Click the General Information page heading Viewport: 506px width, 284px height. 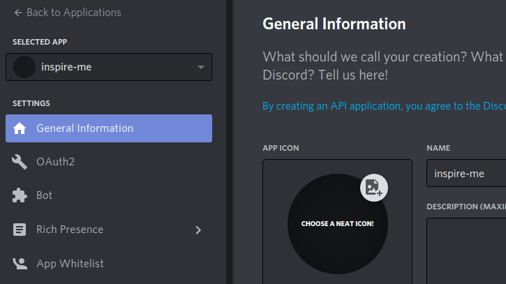(334, 24)
